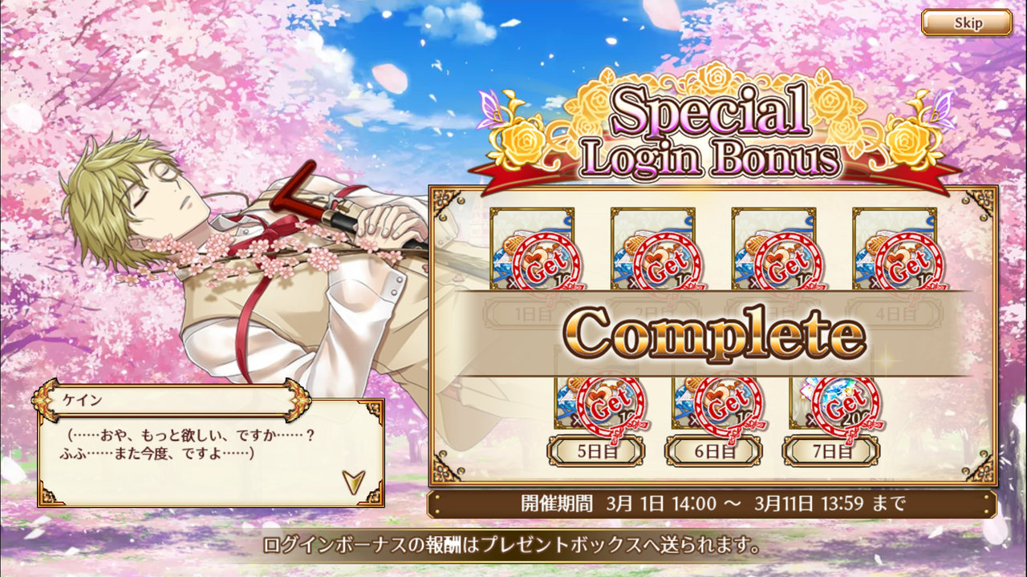Click the present box notice text
Screen dimensions: 1027x577
pos(512,547)
